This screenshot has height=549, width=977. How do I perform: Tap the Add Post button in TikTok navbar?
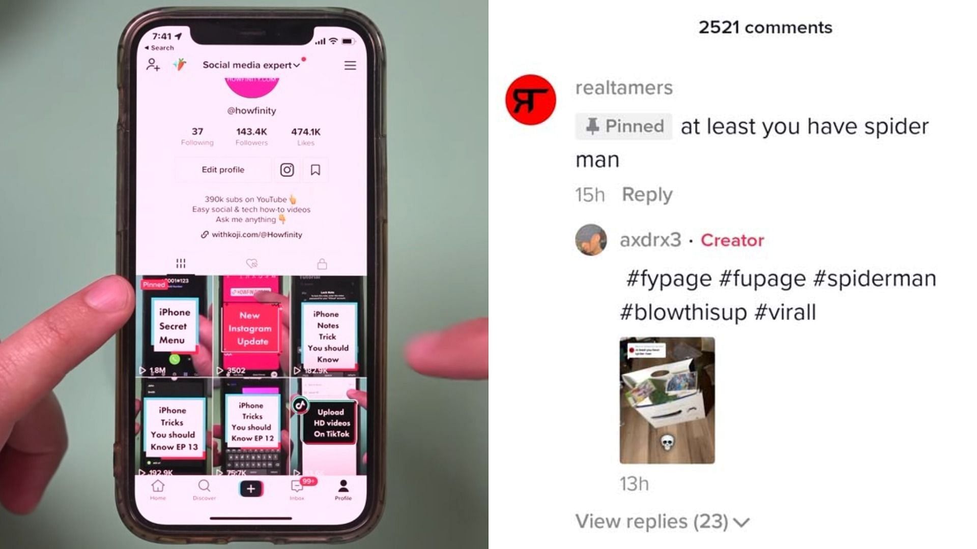(x=251, y=488)
